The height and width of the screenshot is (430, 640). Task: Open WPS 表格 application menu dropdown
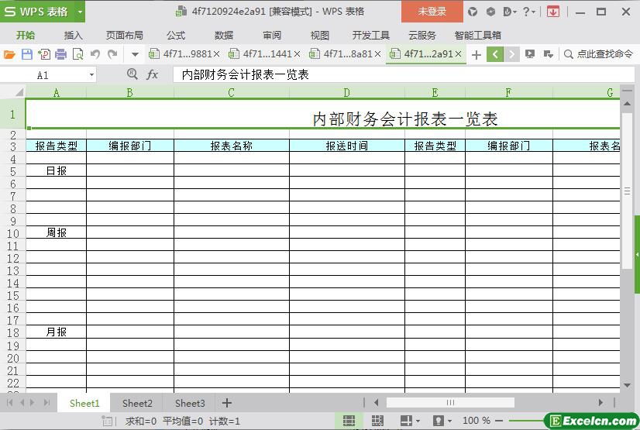click(80, 12)
